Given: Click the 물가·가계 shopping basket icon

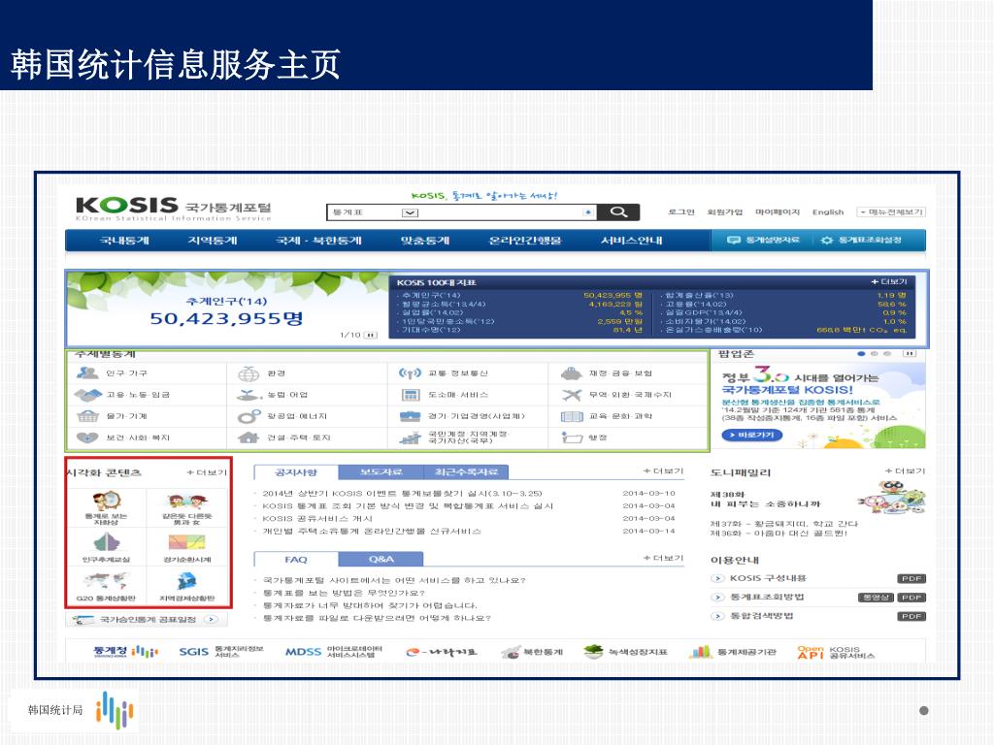Looking at the screenshot, I should (x=87, y=416).
